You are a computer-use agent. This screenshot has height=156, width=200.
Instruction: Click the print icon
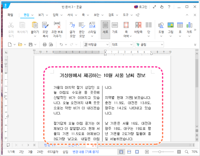45,45
